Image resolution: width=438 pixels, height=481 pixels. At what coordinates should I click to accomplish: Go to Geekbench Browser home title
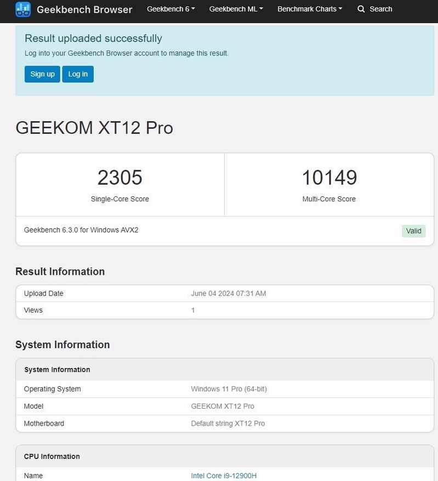tap(84, 9)
